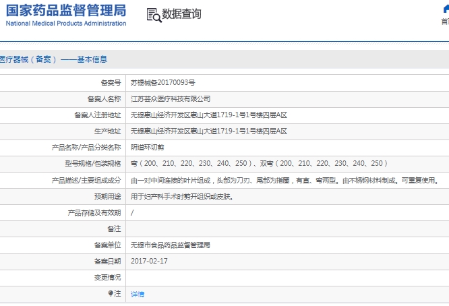This screenshot has height=306, width=449.
Task: Click 产品名称/产品分类名称 row label
Action: (x=86, y=148)
